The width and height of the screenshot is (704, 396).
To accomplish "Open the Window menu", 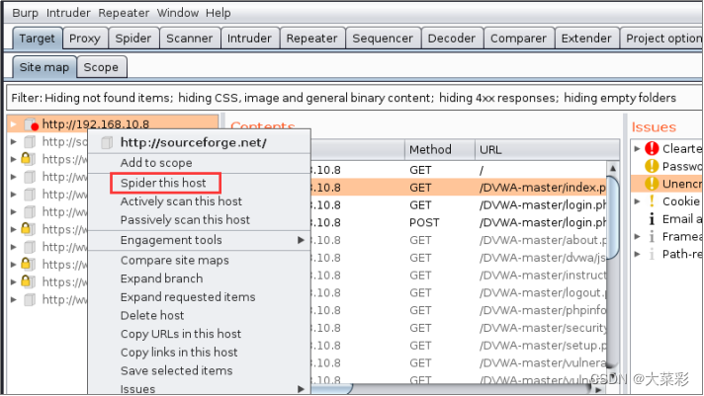I will [x=178, y=13].
